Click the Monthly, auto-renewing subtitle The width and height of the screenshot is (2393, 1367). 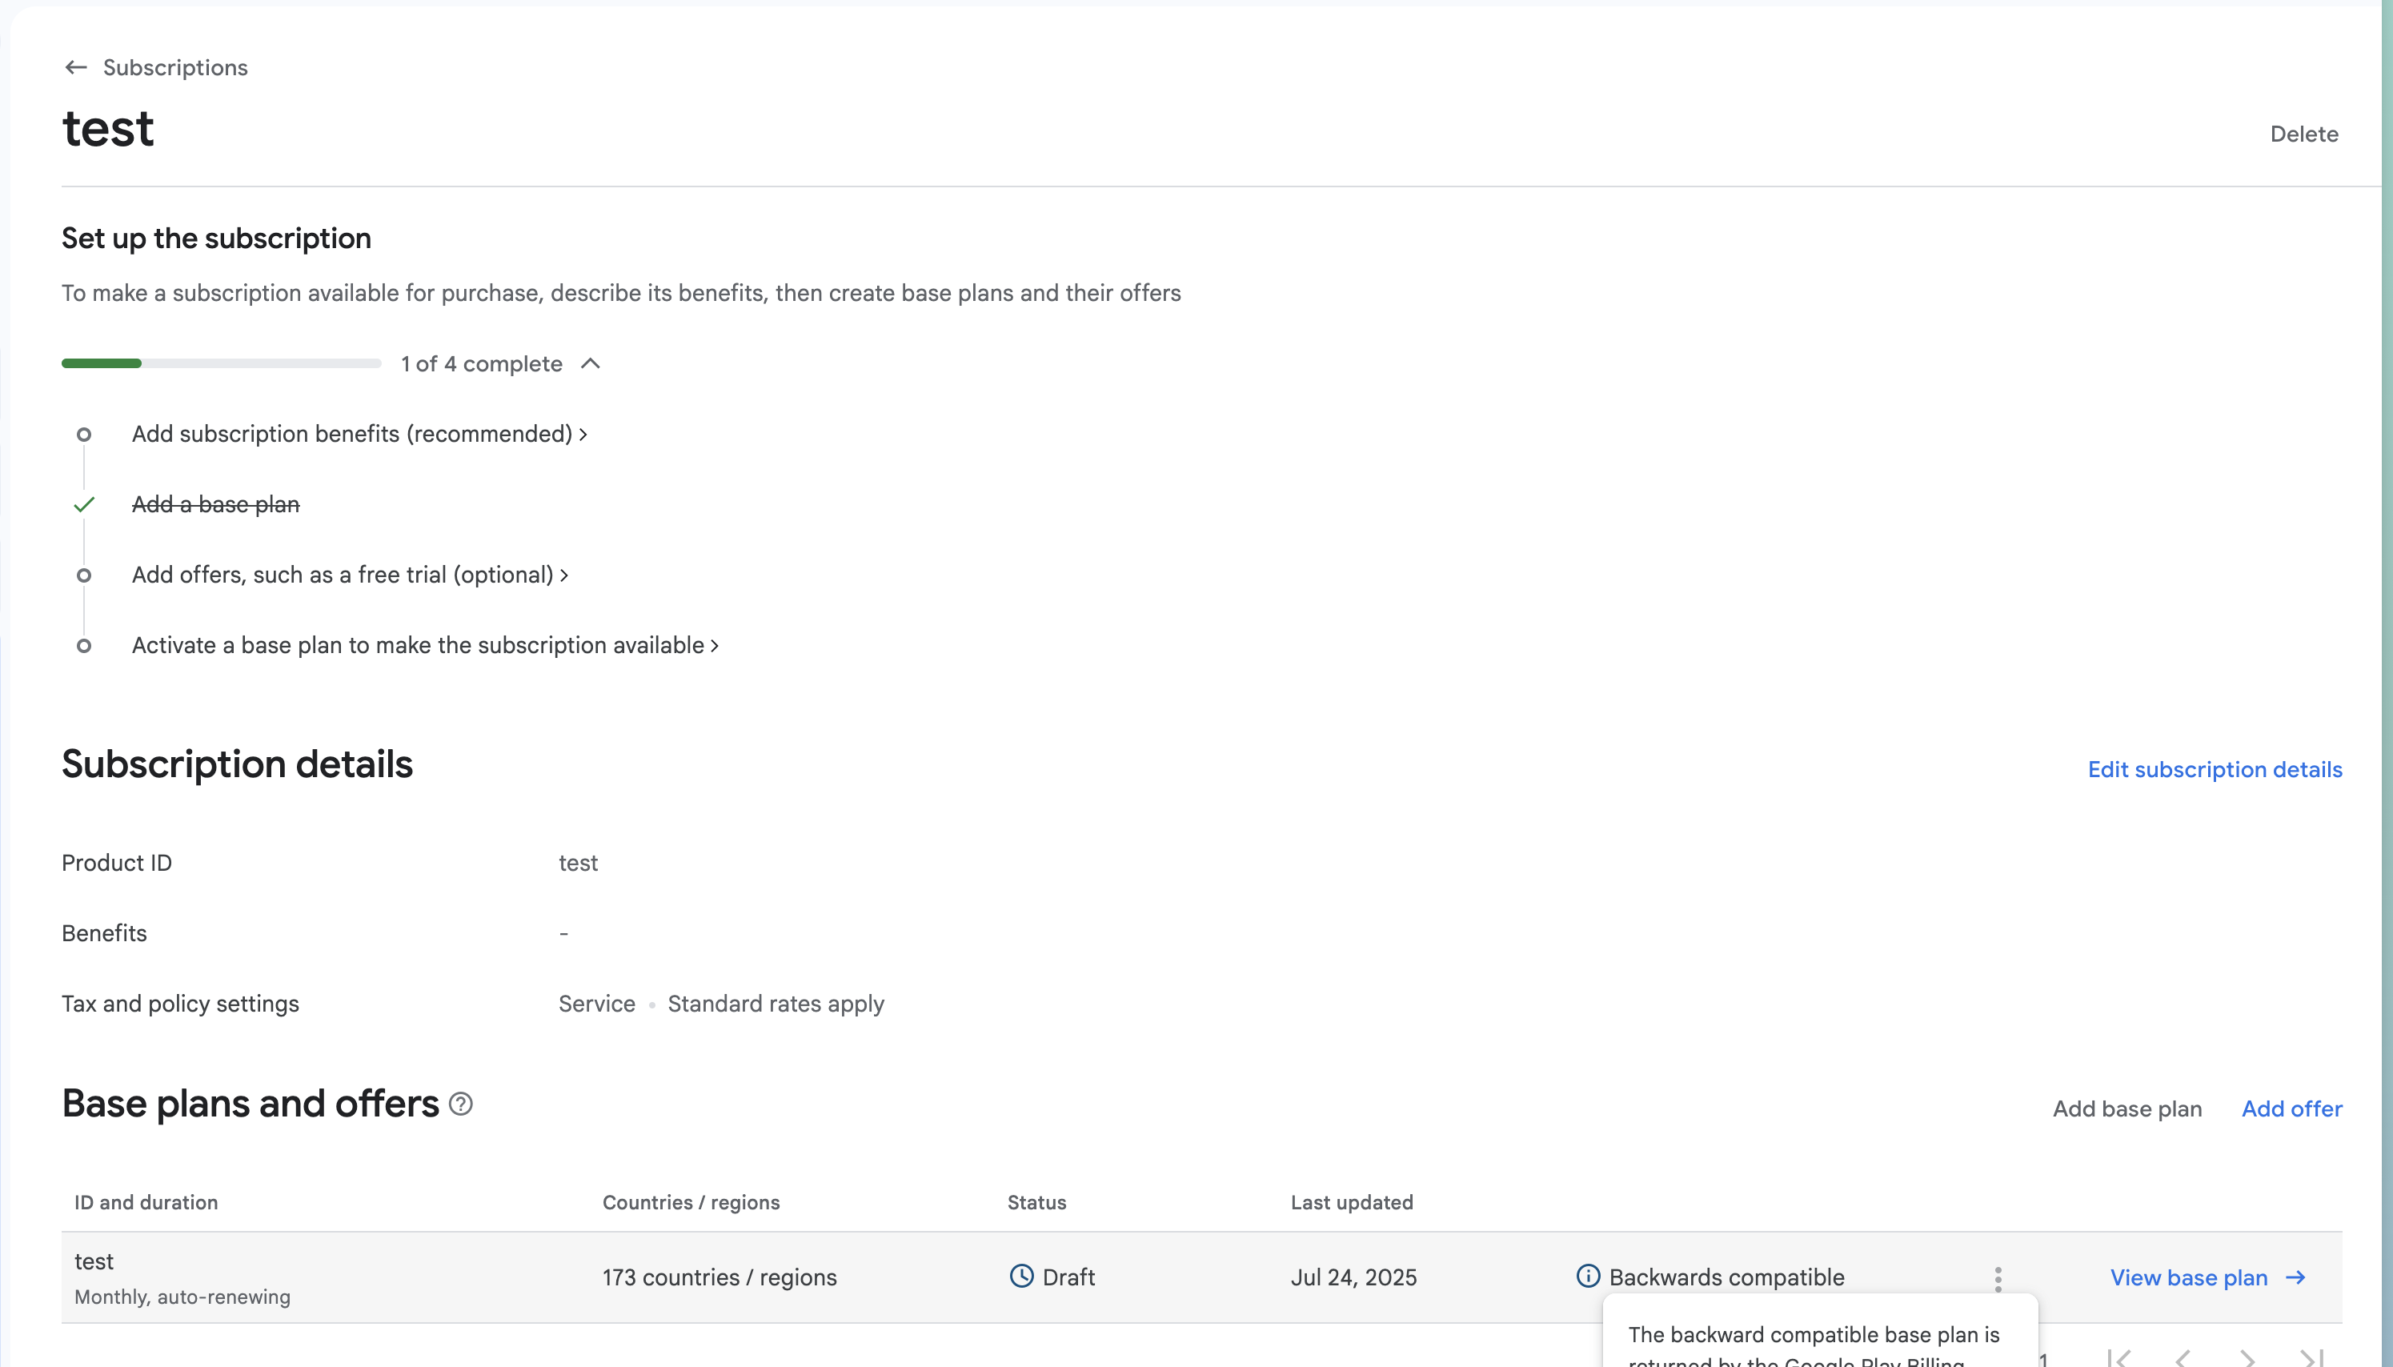[182, 1297]
